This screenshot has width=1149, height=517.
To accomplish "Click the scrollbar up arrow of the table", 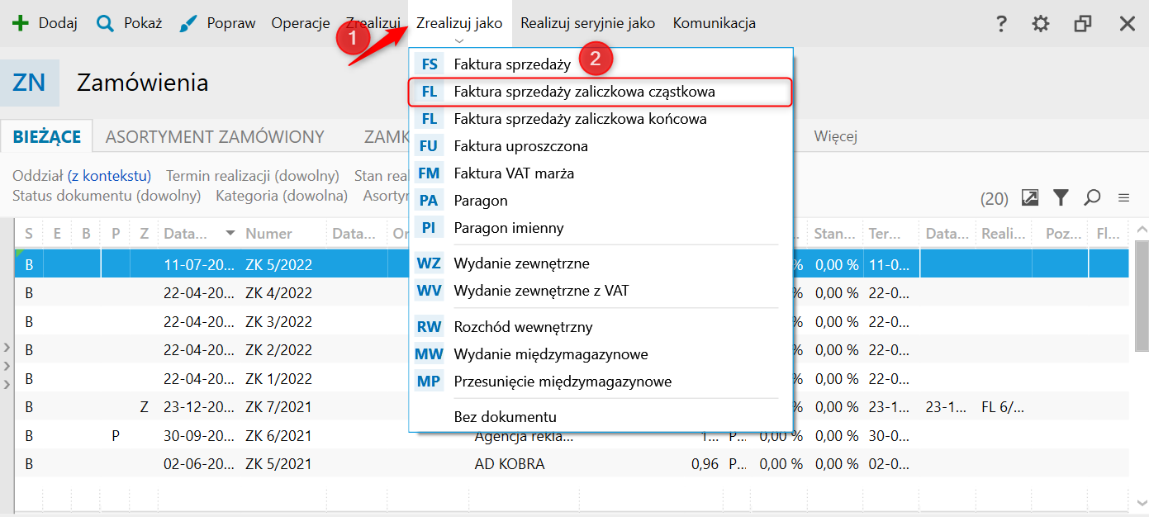I will (1142, 230).
